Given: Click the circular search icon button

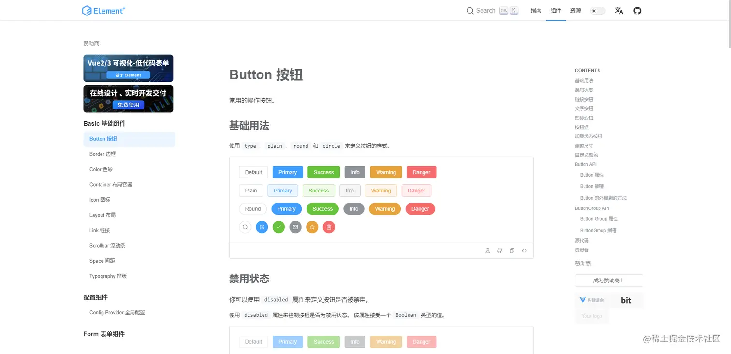Looking at the screenshot, I should [x=245, y=227].
